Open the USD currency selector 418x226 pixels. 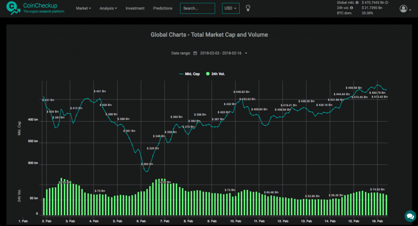click(231, 8)
